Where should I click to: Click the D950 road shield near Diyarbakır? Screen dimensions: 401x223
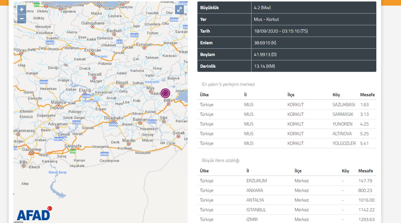(x=113, y=124)
